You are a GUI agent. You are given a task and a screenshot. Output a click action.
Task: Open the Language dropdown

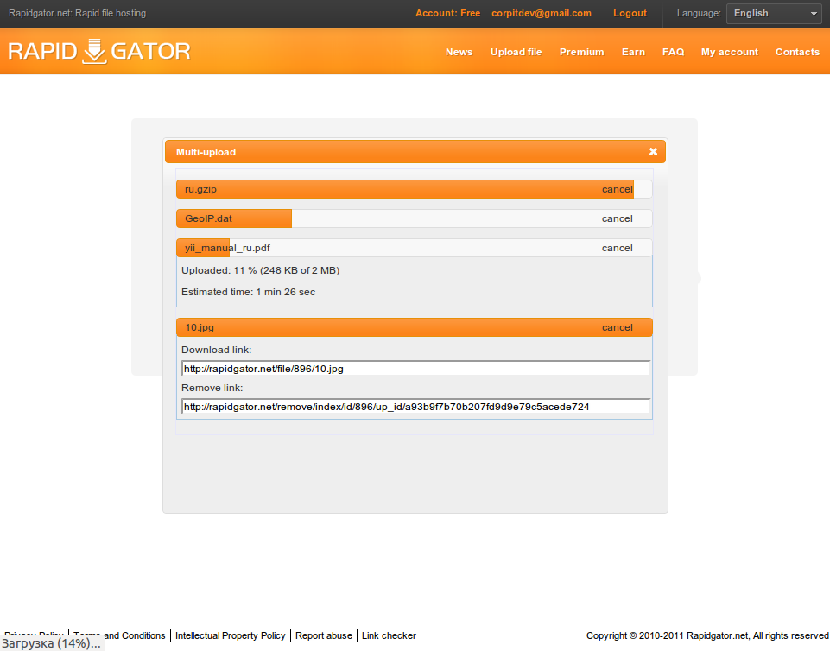coord(775,14)
